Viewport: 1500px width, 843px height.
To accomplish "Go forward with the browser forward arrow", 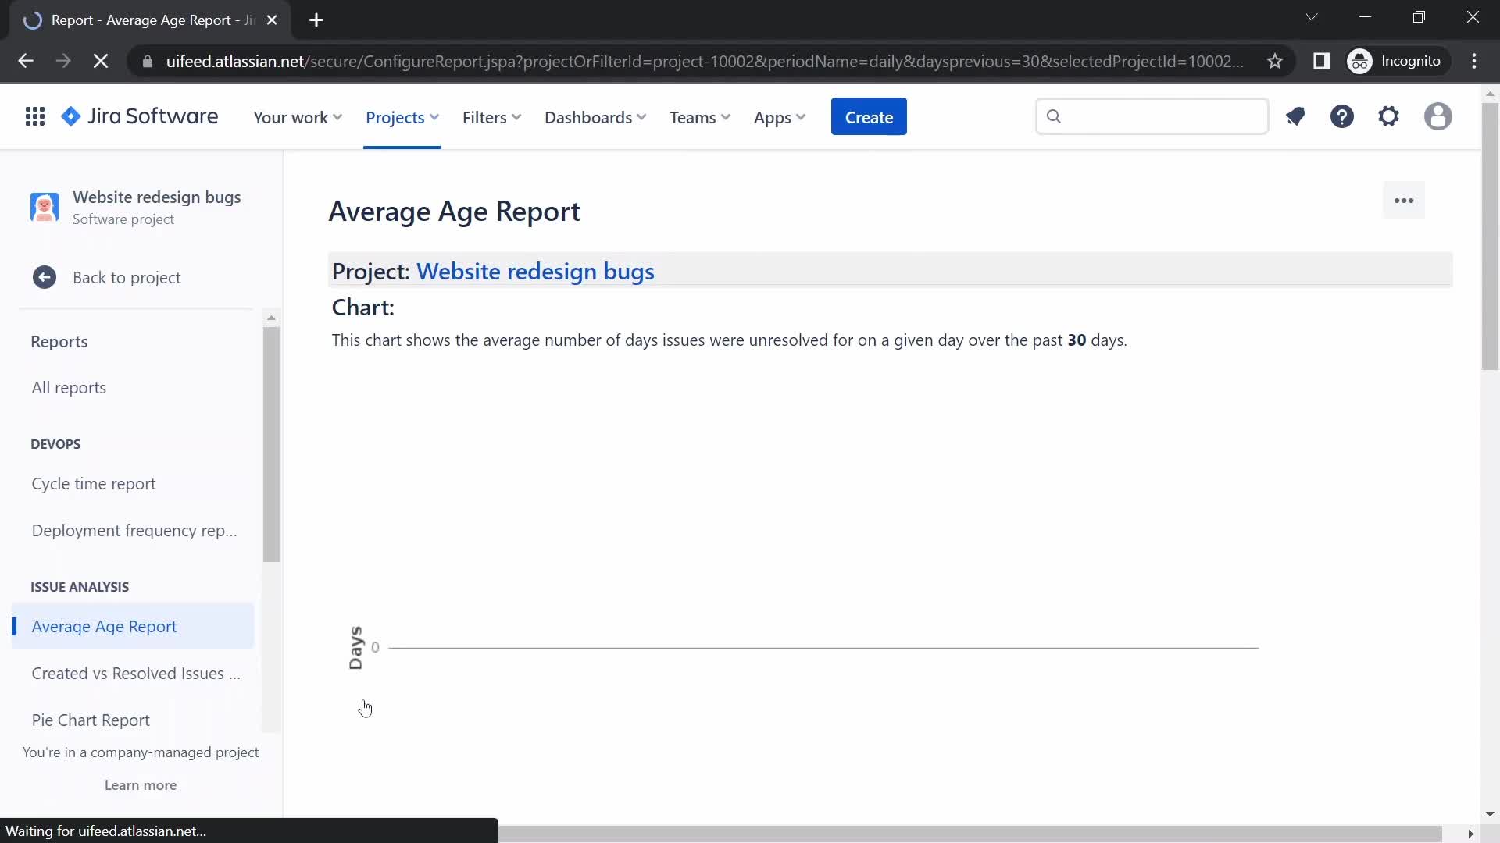I will (x=63, y=61).
